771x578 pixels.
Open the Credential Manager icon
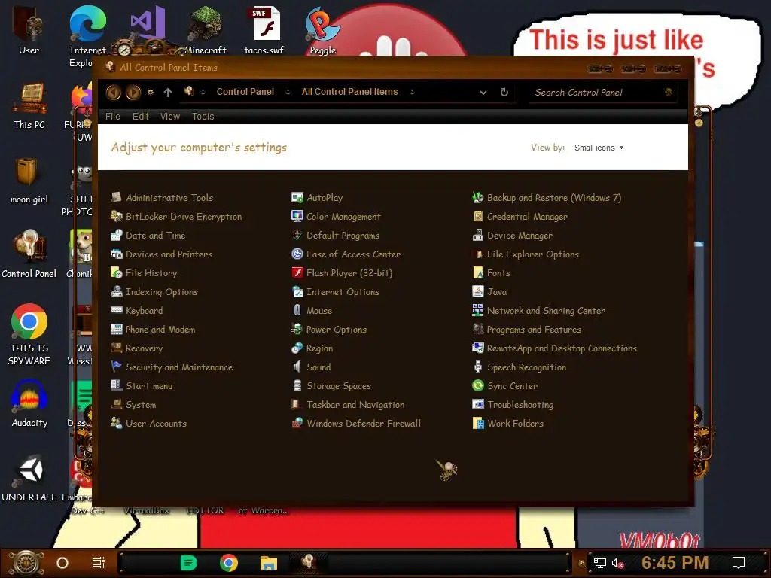(478, 216)
